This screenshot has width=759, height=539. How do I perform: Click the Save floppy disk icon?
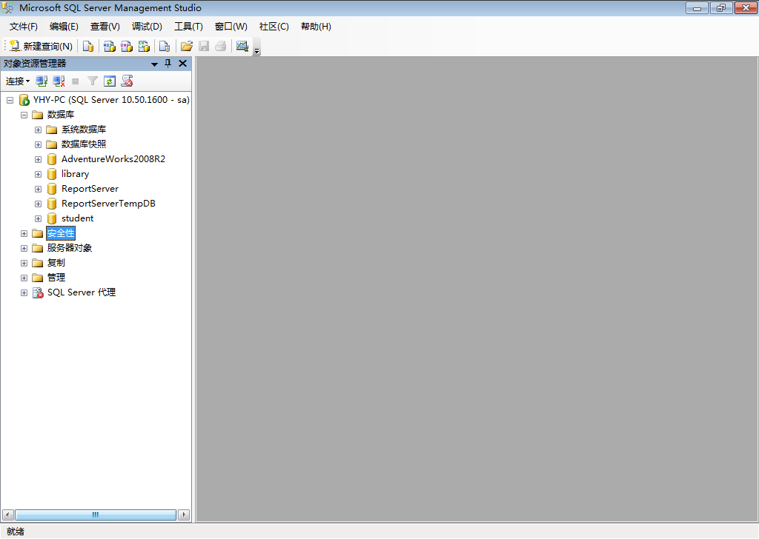tap(204, 46)
